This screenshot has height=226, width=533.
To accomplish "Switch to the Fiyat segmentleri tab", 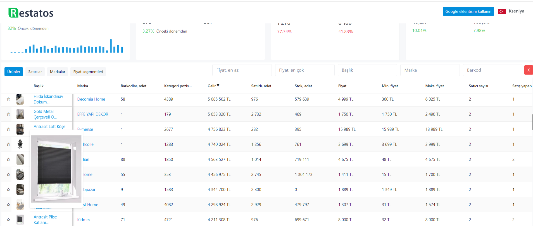I will (x=88, y=72).
